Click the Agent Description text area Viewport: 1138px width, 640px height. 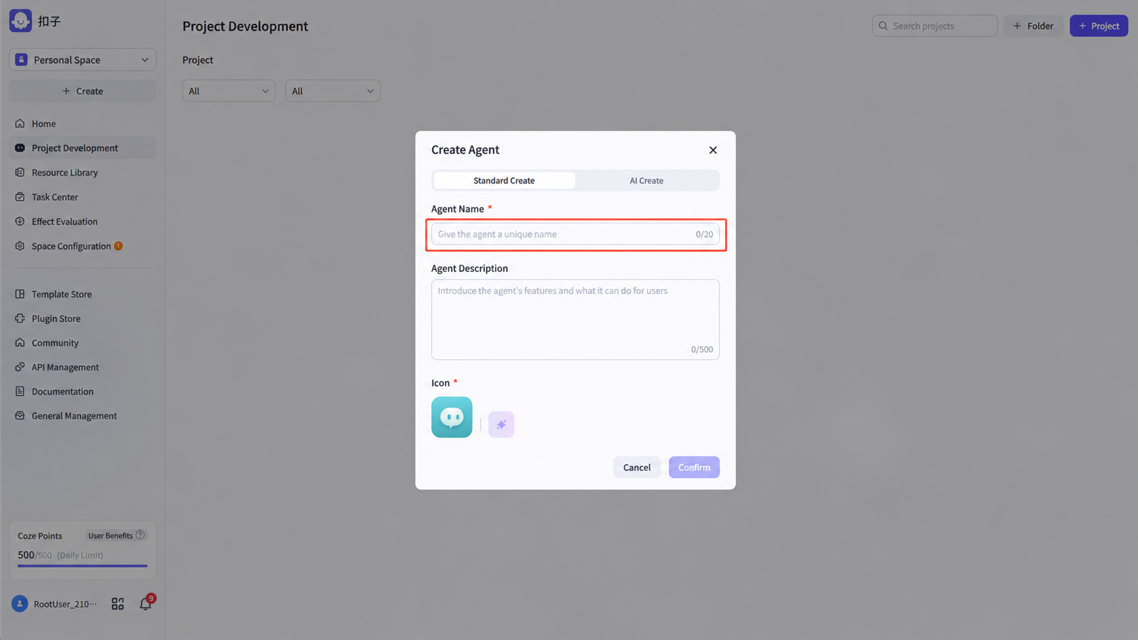click(575, 320)
